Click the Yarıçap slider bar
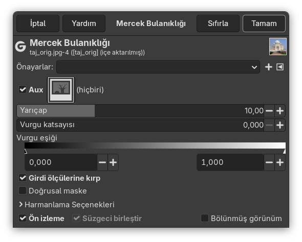The image size is (302, 242). coord(140,111)
